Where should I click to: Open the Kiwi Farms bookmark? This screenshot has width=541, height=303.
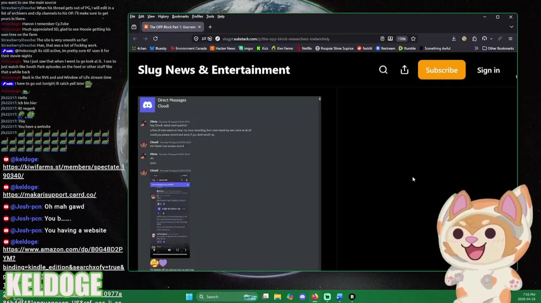(x=282, y=48)
